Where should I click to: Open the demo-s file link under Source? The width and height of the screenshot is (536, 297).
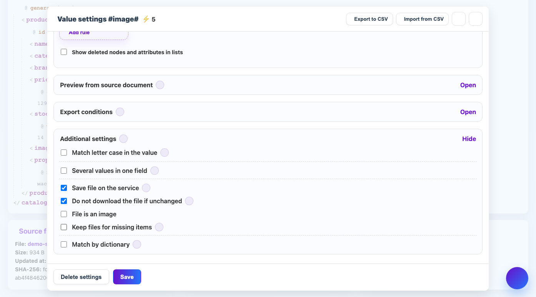coord(37,244)
